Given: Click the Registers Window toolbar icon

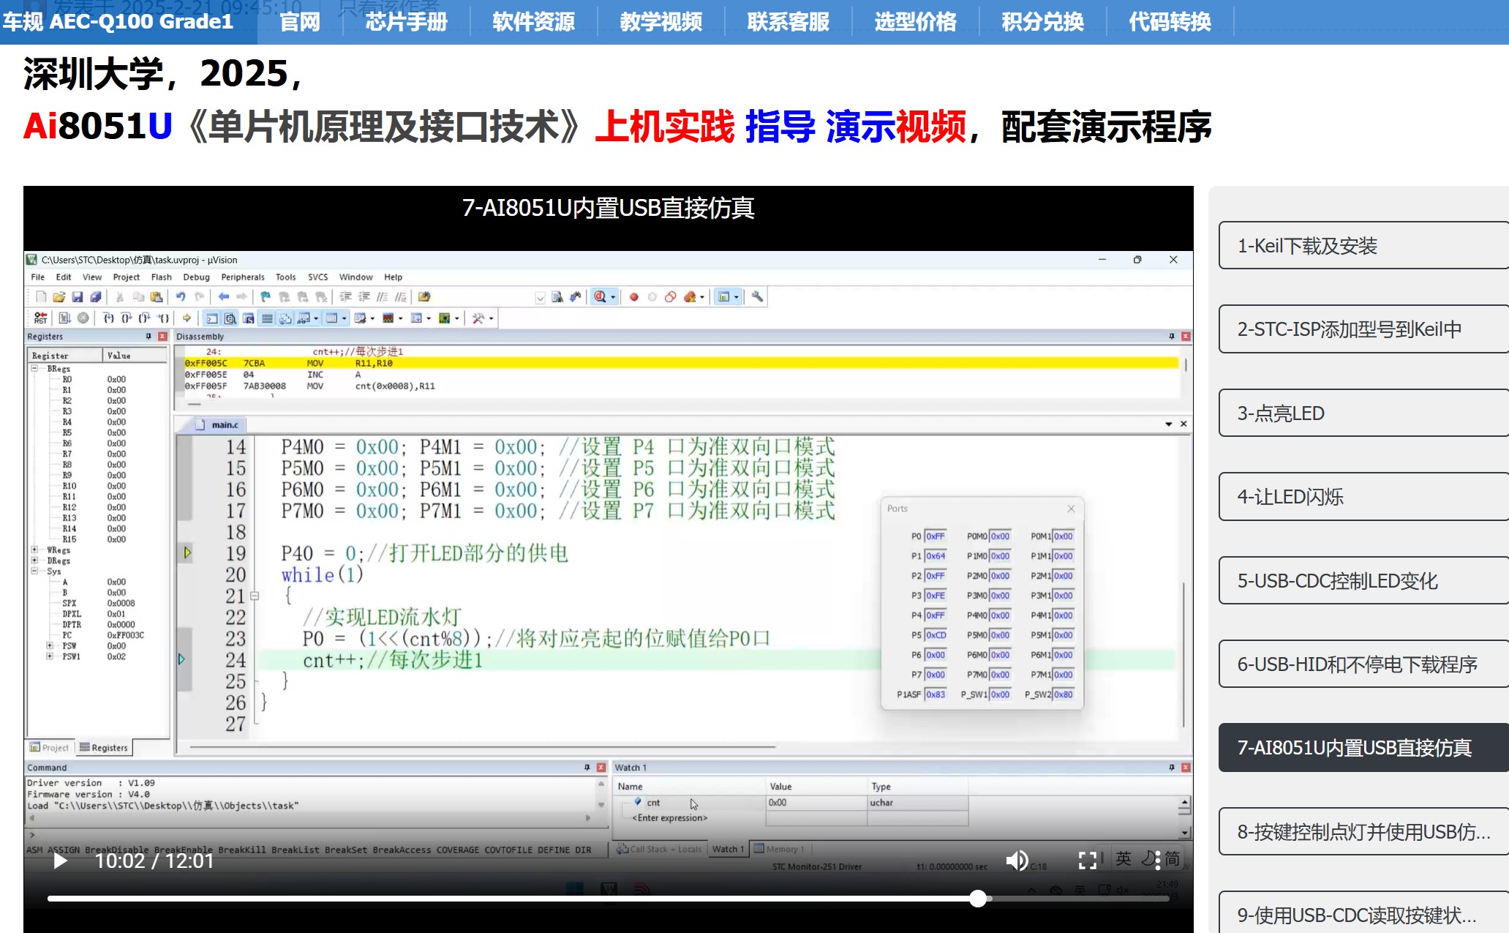Looking at the screenshot, I should 268,318.
